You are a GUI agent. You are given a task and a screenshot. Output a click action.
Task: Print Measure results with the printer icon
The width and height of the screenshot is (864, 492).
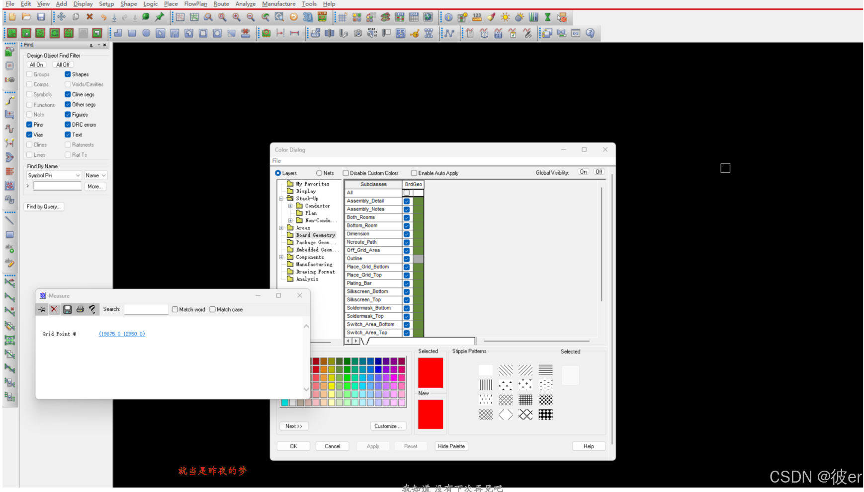click(x=80, y=309)
